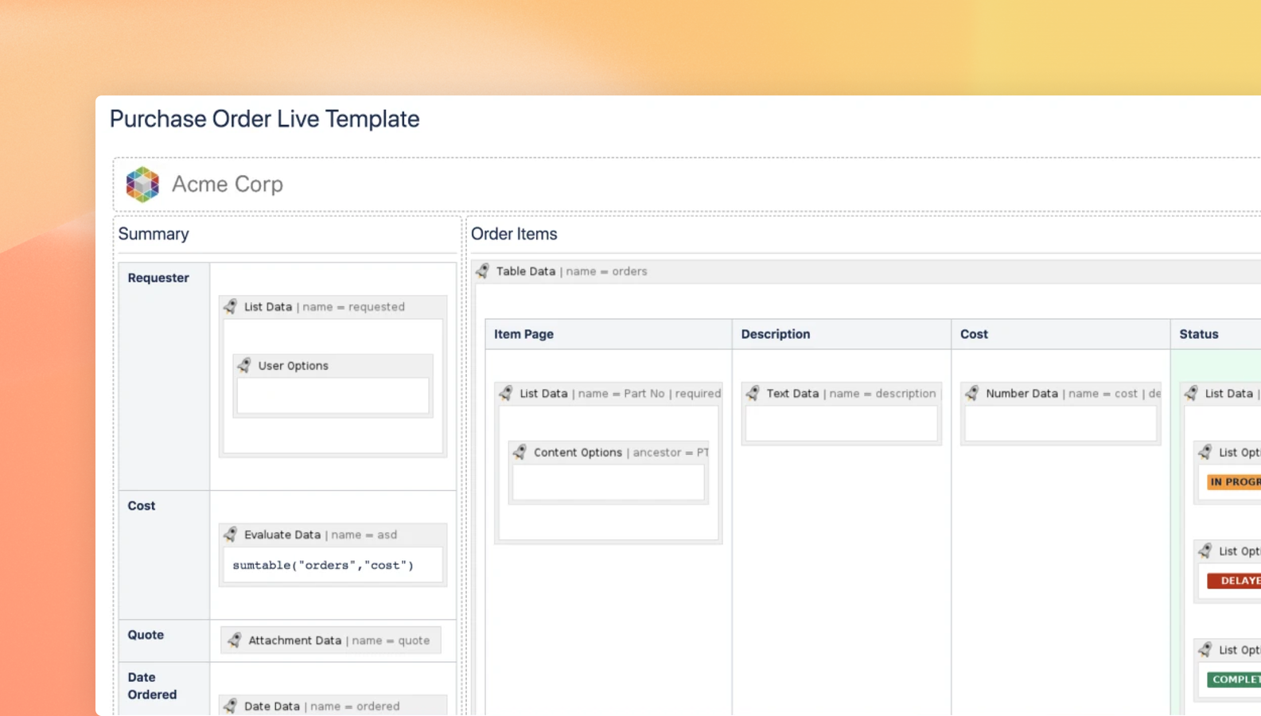
Task: Click the Purchase Order Live Template title
Action: tap(265, 119)
